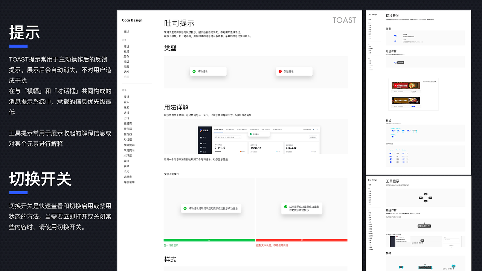Viewport: 482px width, 271px height.
Task: Go to 标签页 component page
Action: [128, 123]
